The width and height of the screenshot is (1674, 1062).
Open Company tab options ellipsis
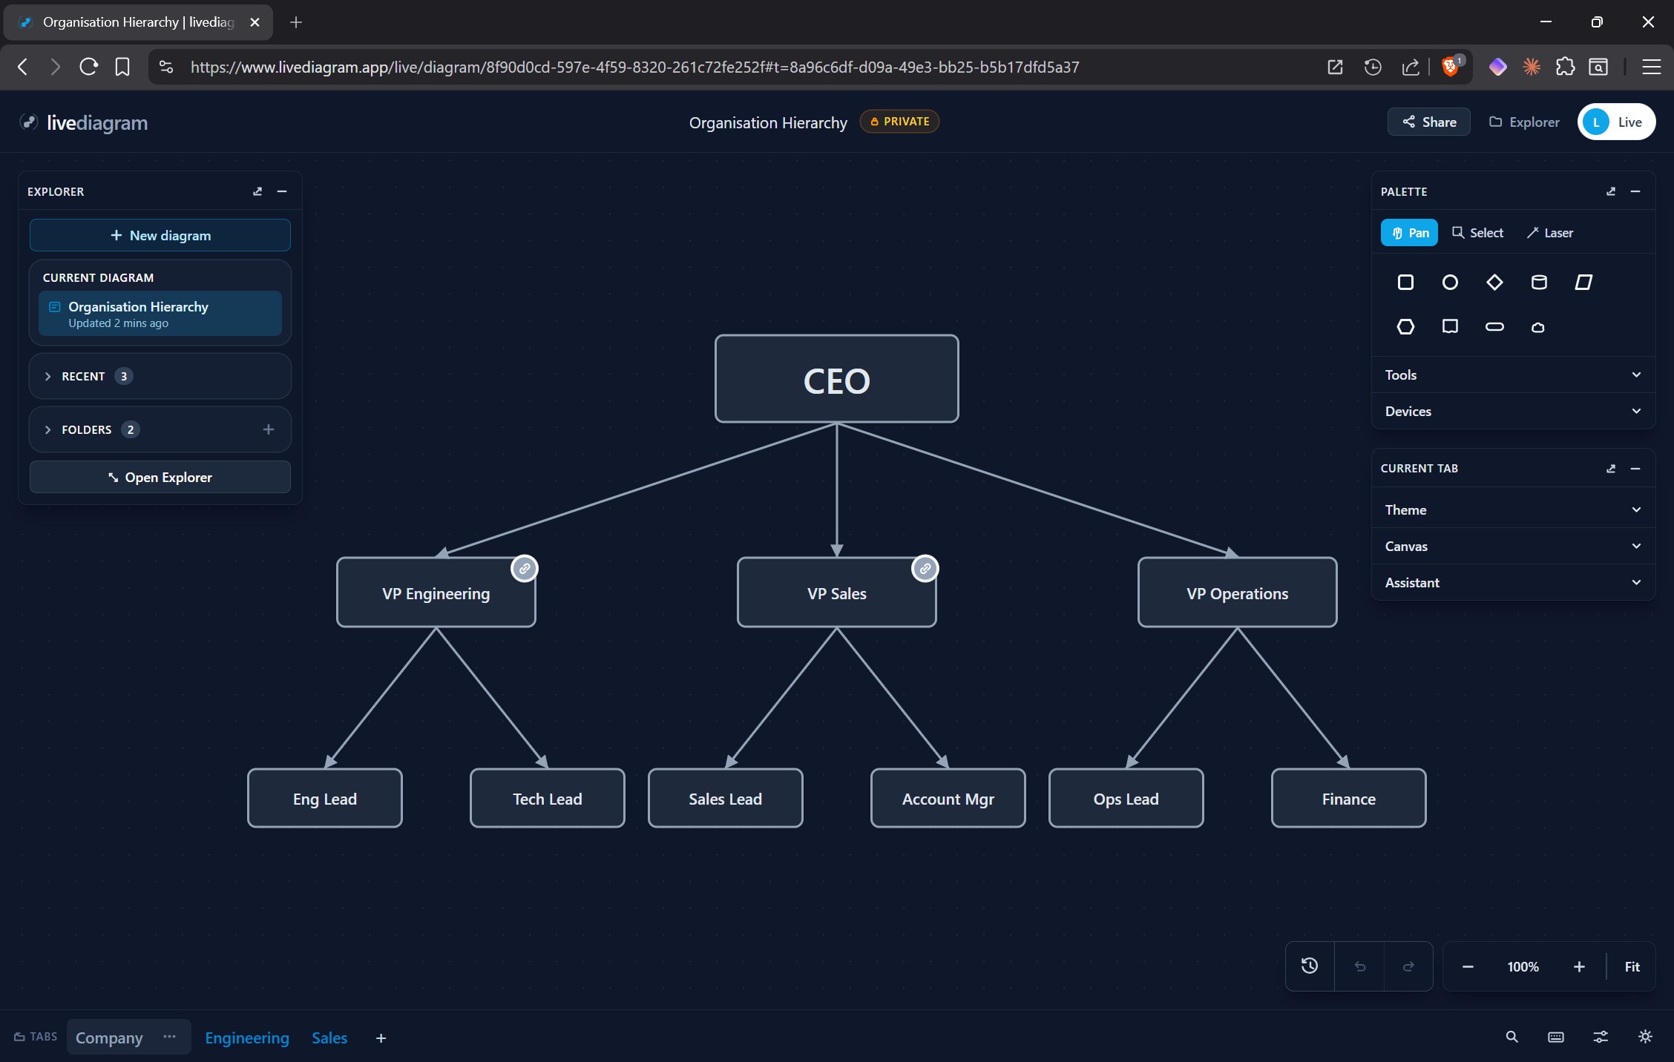(x=170, y=1037)
